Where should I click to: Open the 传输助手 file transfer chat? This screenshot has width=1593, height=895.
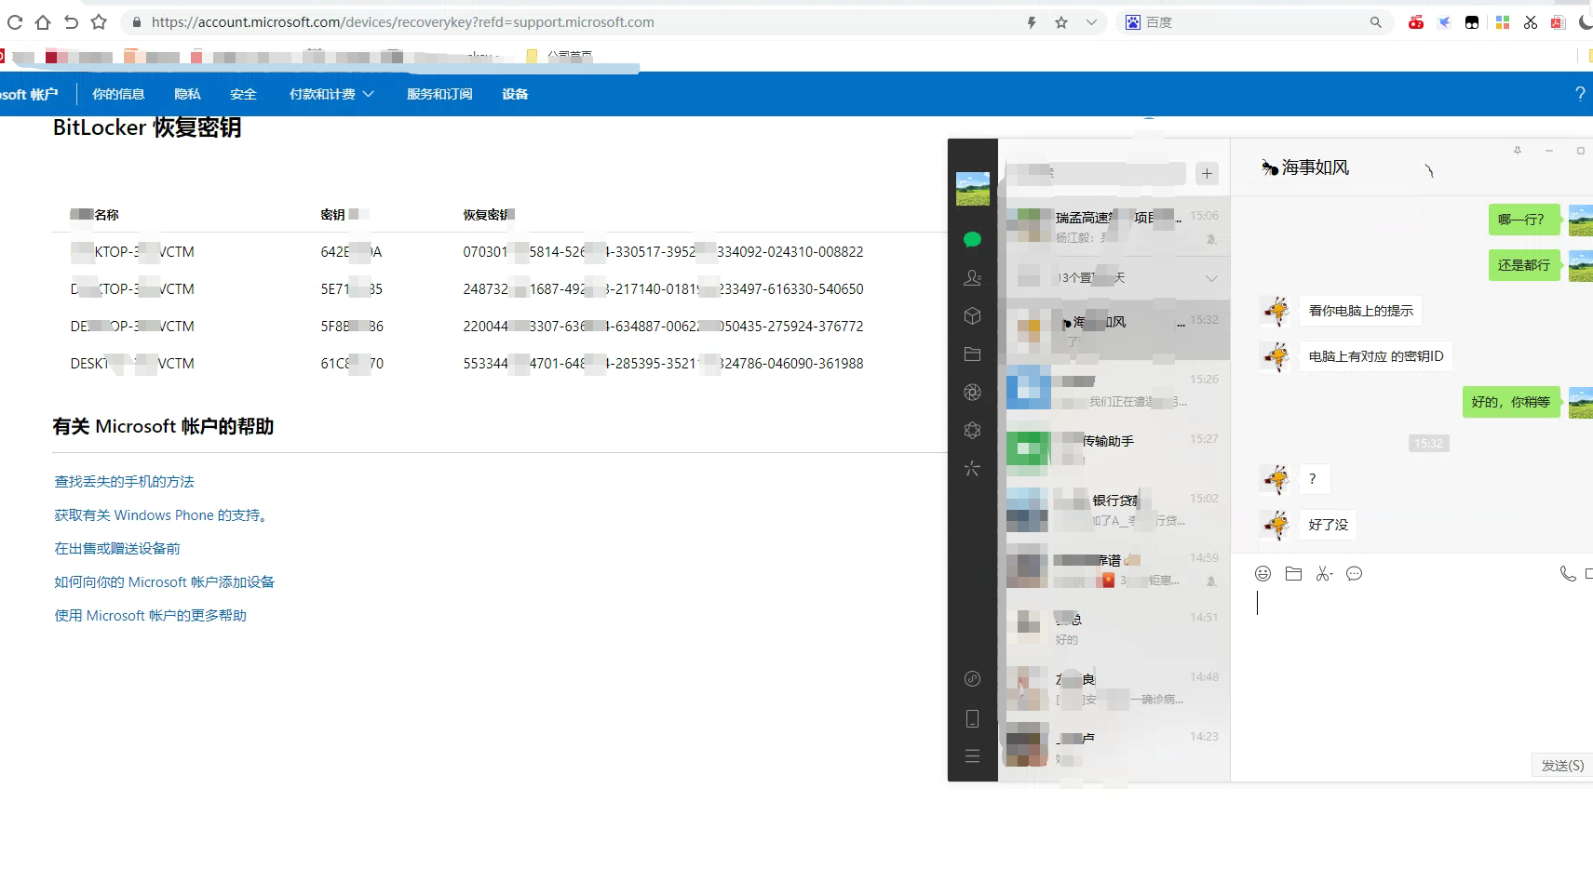pos(1114,449)
